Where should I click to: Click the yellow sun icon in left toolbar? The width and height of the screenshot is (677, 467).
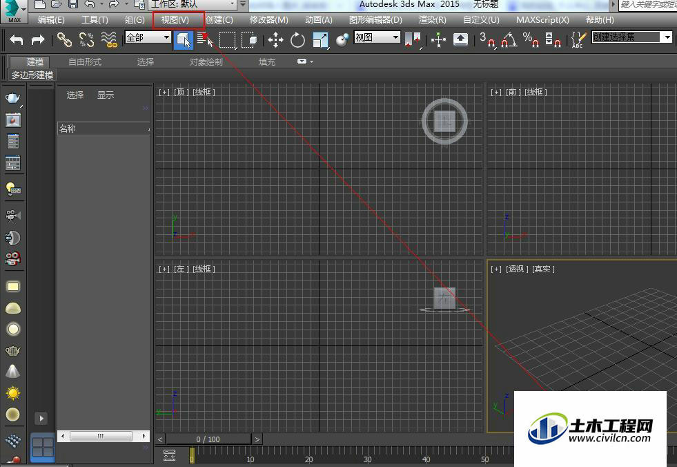click(x=13, y=393)
